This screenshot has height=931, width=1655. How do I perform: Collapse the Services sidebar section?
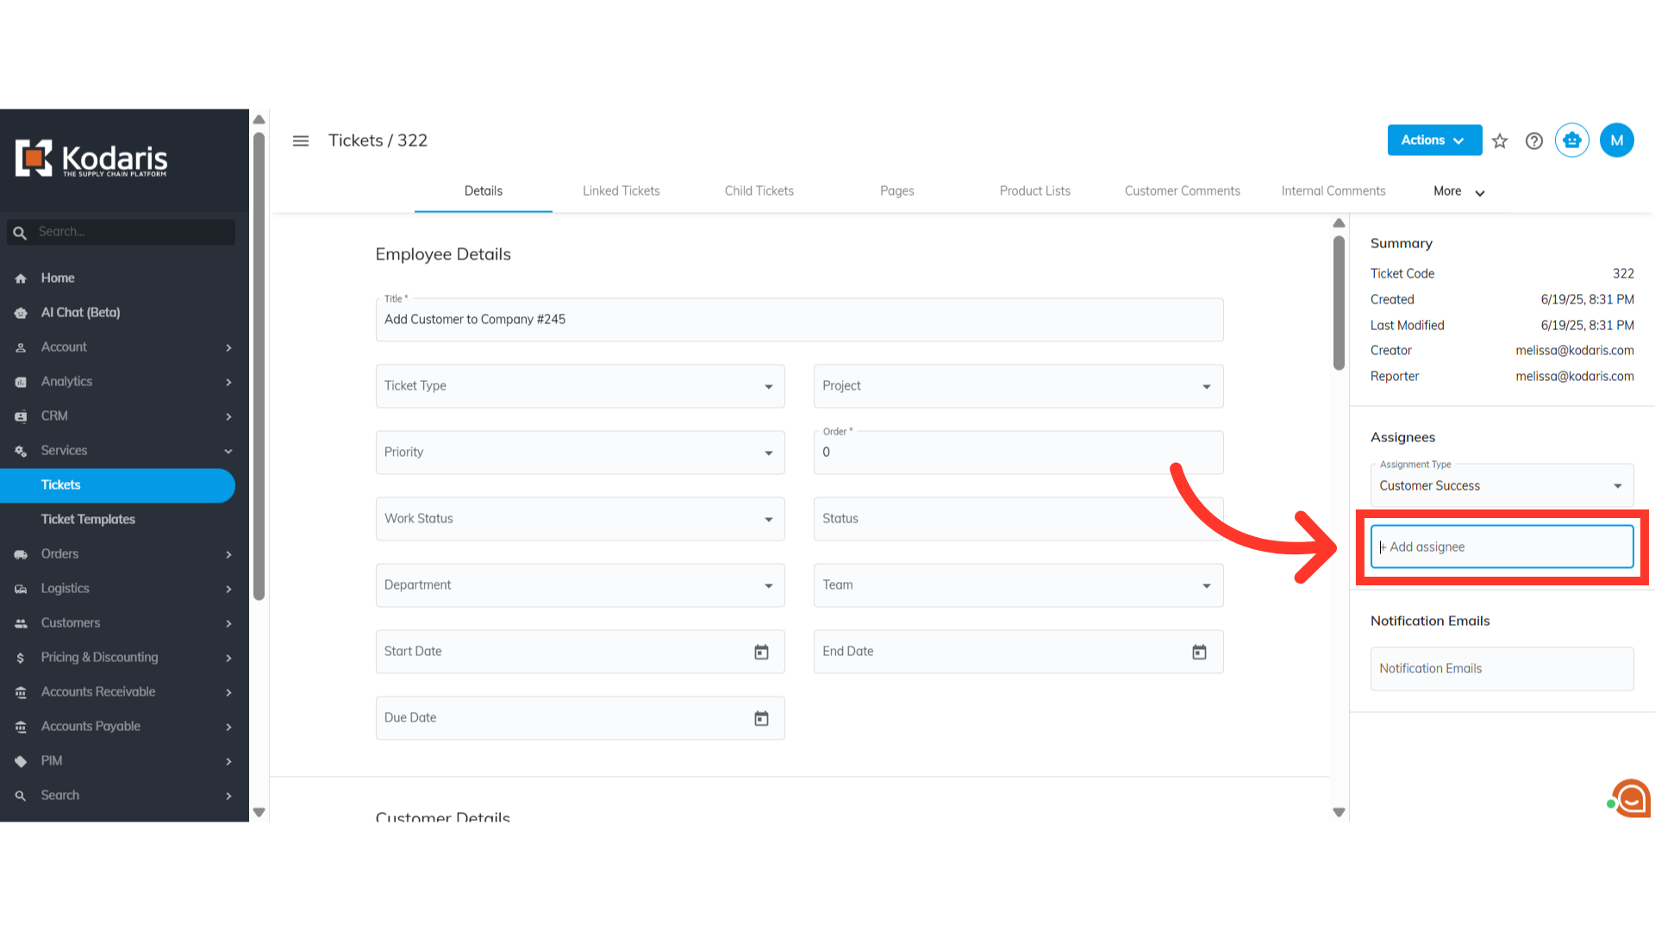click(228, 451)
